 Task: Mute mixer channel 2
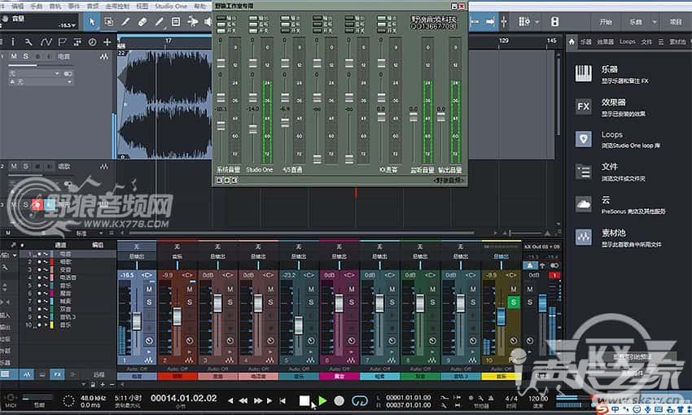click(x=190, y=290)
